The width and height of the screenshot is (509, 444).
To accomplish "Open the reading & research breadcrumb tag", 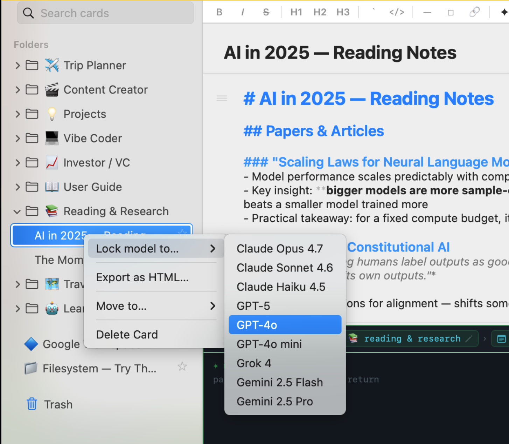I will click(x=412, y=338).
